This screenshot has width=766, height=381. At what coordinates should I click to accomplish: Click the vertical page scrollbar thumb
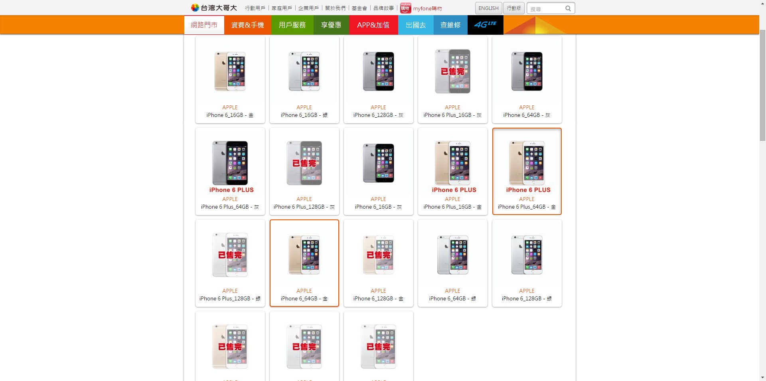[762, 85]
